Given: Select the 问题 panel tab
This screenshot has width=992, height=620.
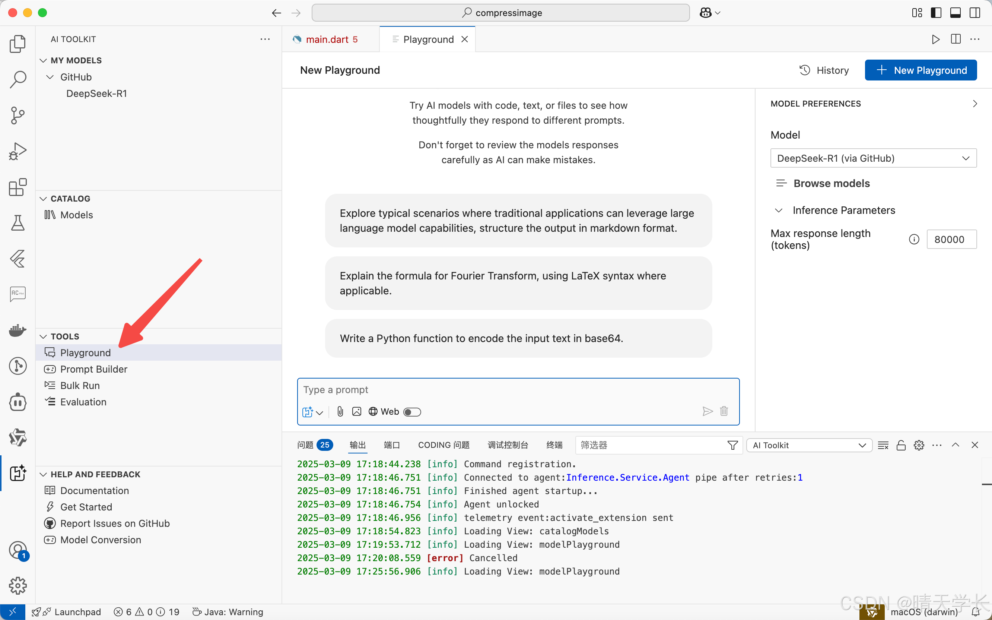Looking at the screenshot, I should click(x=315, y=445).
